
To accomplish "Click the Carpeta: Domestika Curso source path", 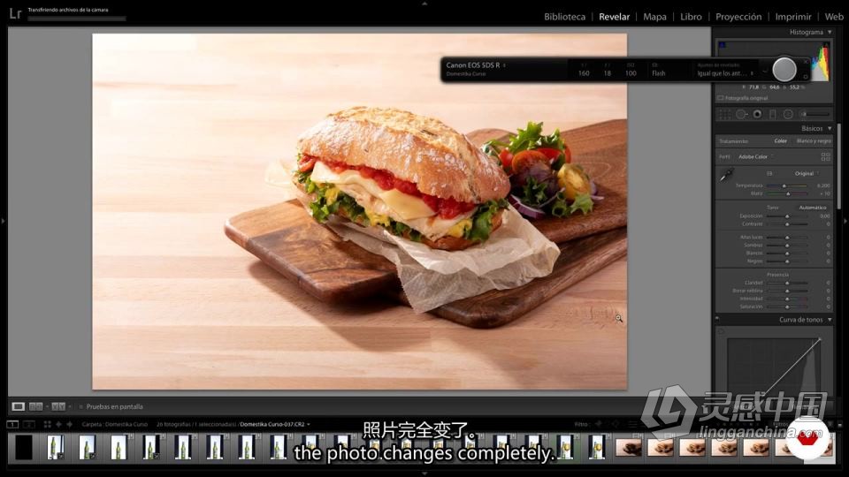I will [115, 425].
